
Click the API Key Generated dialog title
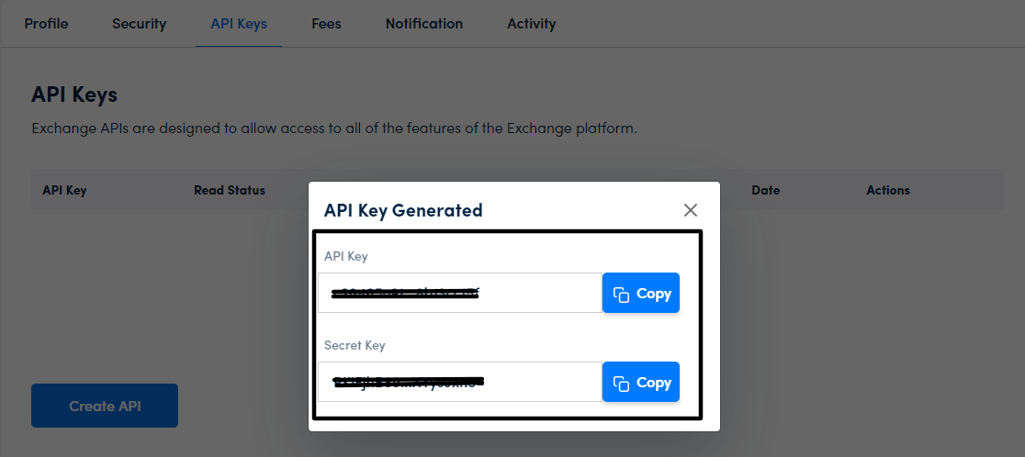[x=403, y=210]
